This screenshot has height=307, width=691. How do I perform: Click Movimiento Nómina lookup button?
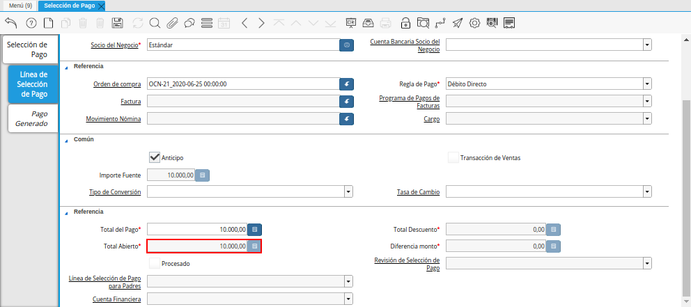pyautogui.click(x=346, y=119)
